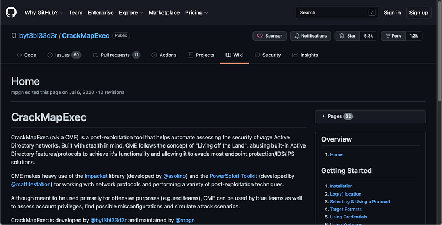Click the Security tab shield icon
This screenshot has height=225, width=442.
click(x=257, y=55)
